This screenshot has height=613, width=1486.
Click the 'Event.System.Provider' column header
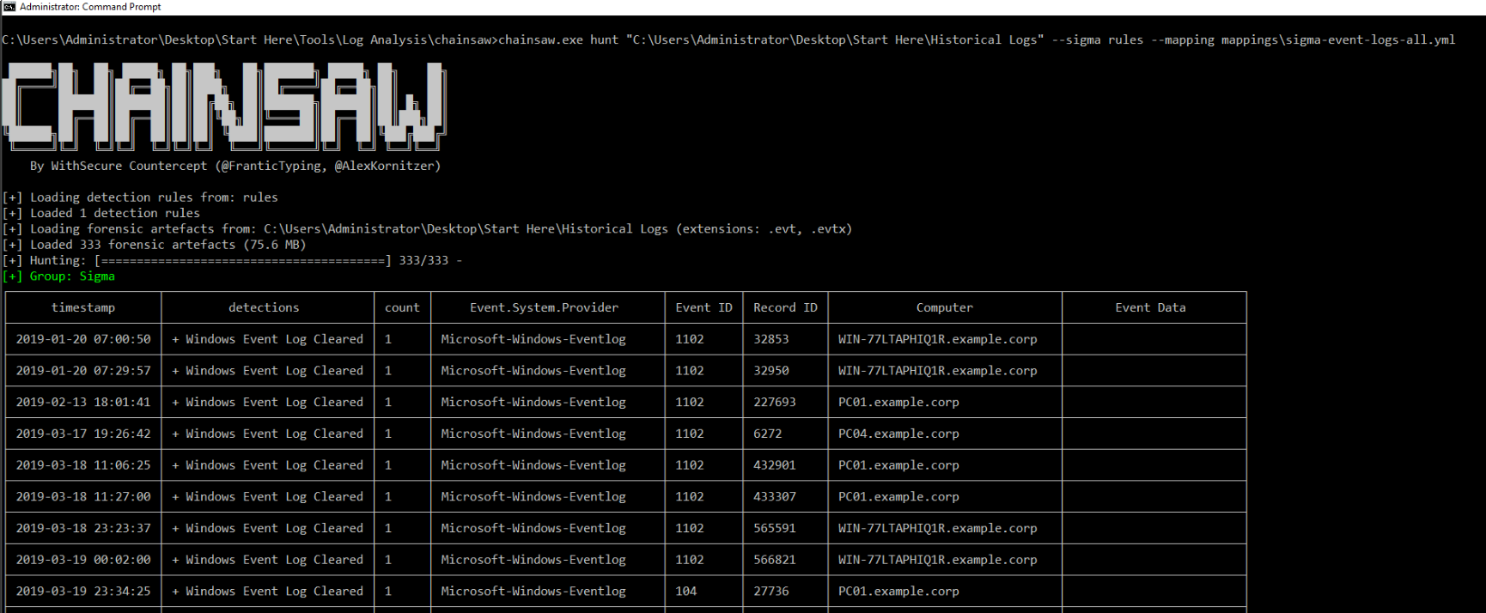tap(544, 307)
